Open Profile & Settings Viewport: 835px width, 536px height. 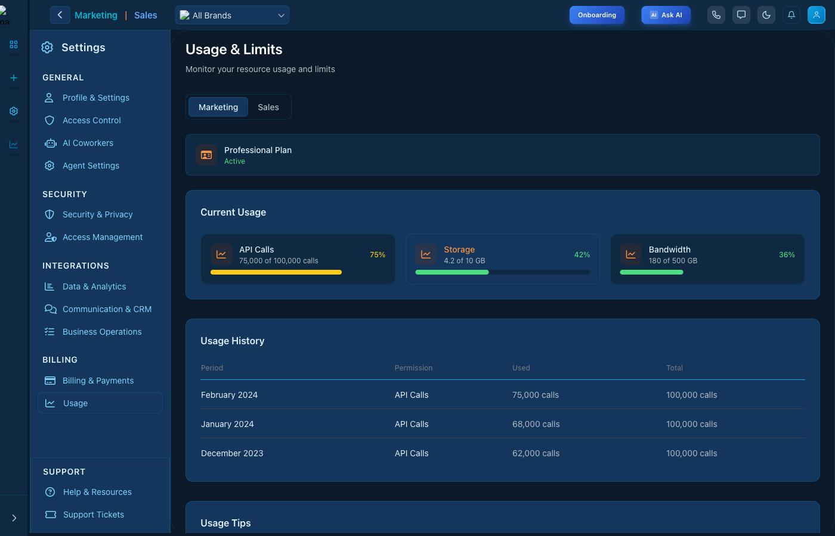pos(100,98)
